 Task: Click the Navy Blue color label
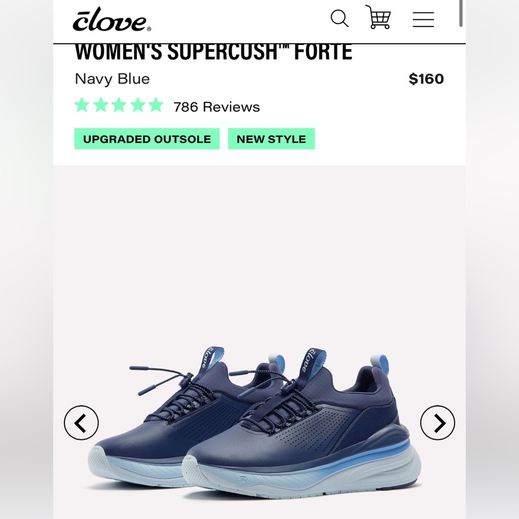pos(112,79)
